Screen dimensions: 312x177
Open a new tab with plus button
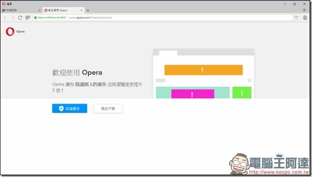point(88,10)
